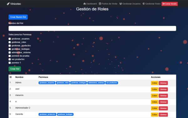Image resolution: width=188 pixels, height=118 pixels.
Task: Enable the administrar_sistema permission checkbox
Action: coord(10,53)
